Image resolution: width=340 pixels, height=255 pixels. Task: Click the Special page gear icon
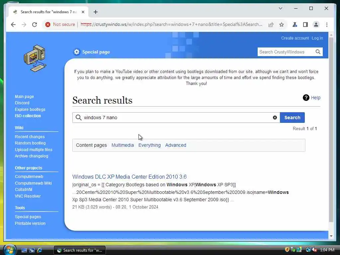[x=77, y=52]
